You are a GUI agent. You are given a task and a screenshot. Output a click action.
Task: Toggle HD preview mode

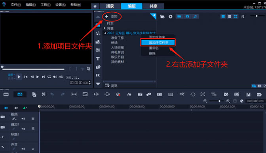pos(61,77)
